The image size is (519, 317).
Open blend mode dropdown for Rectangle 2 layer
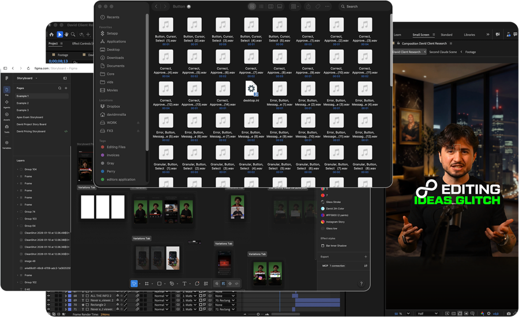tap(161, 305)
